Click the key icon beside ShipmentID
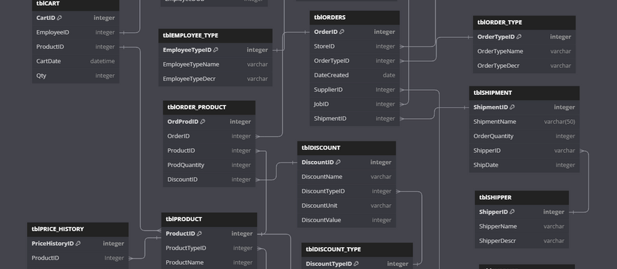The image size is (617, 269). coord(512,107)
